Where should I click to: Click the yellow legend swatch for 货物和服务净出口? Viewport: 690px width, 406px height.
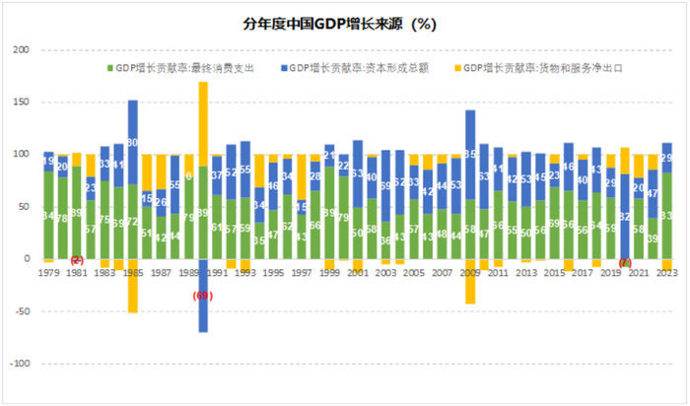[x=457, y=68]
